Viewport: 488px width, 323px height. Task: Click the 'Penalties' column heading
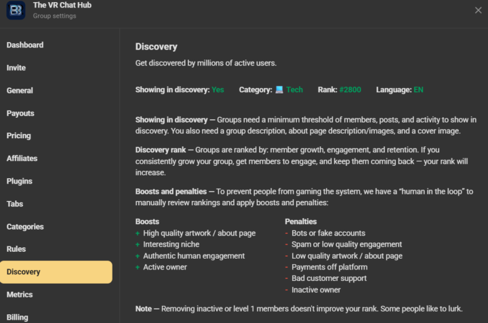301,221
